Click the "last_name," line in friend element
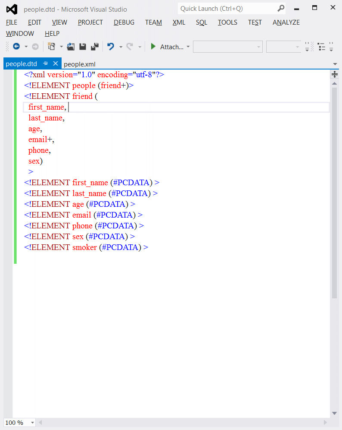The image size is (342, 430). click(x=47, y=118)
